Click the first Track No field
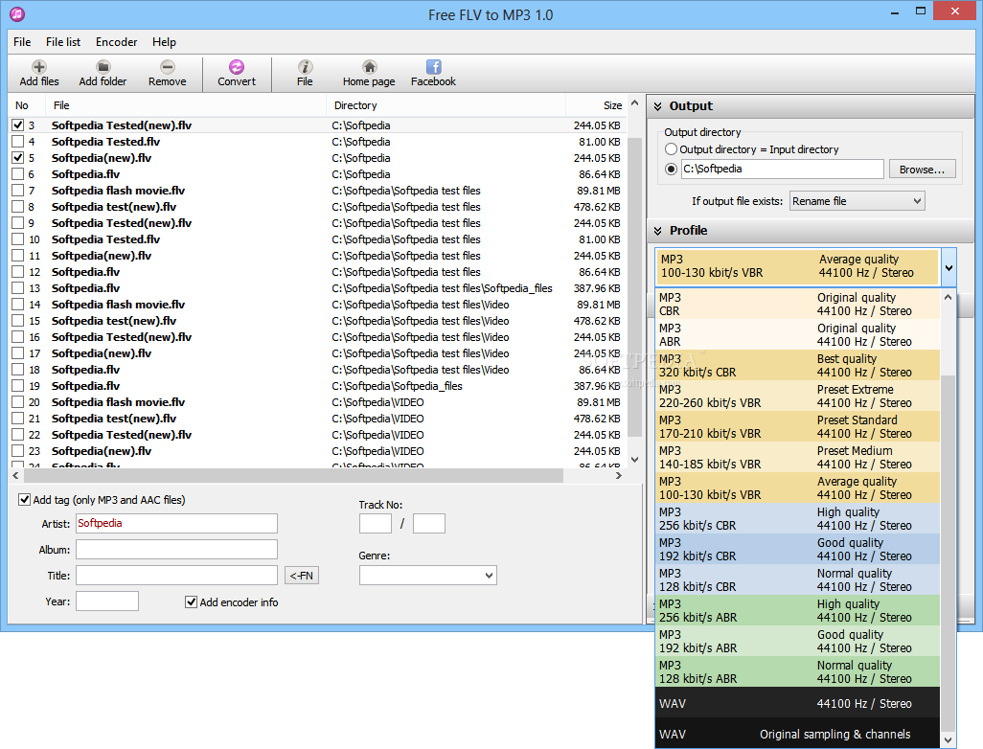This screenshot has width=983, height=749. click(x=376, y=523)
